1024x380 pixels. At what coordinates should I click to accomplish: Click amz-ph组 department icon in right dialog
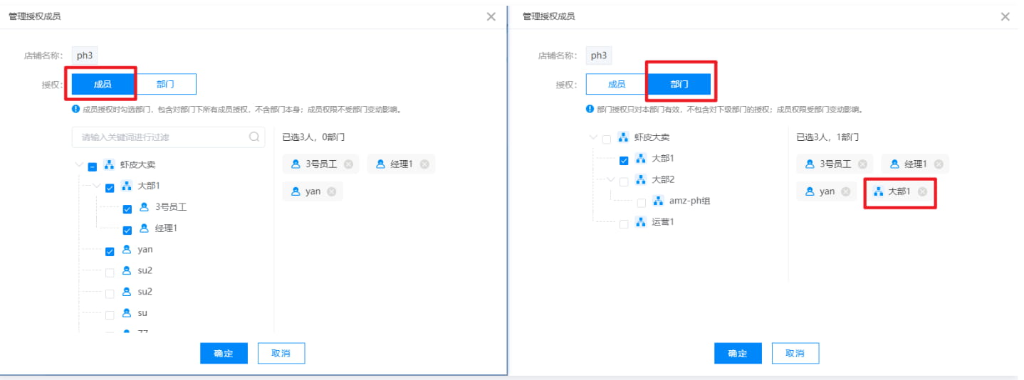click(658, 201)
